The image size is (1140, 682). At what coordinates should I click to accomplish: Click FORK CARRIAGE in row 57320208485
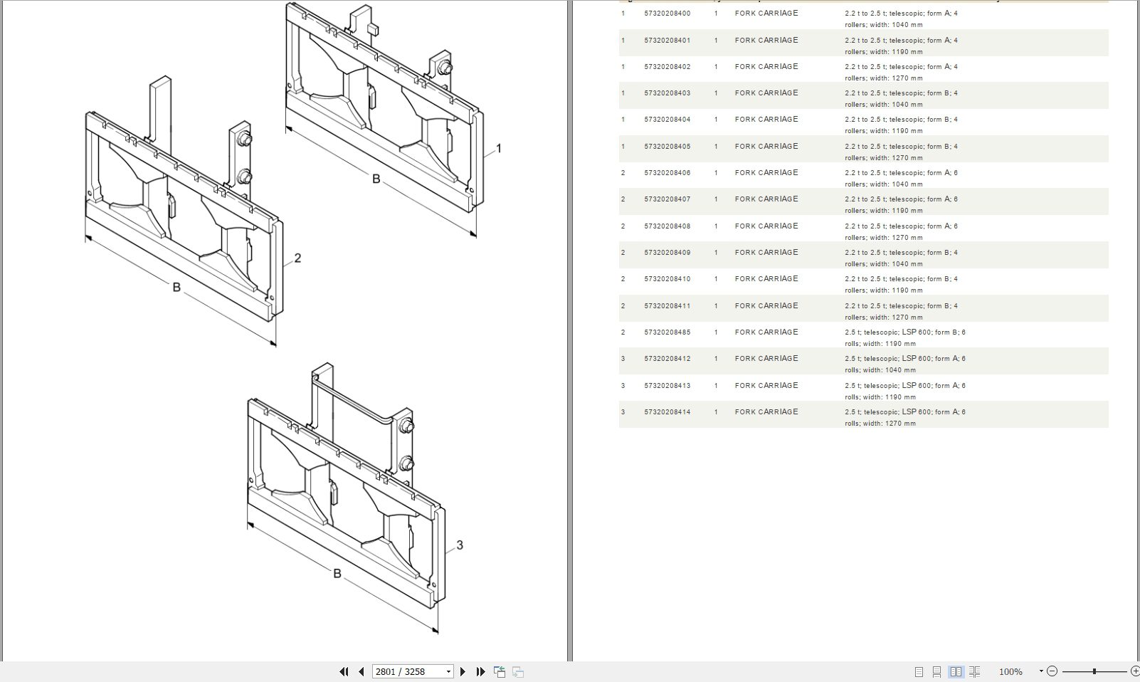coord(766,332)
